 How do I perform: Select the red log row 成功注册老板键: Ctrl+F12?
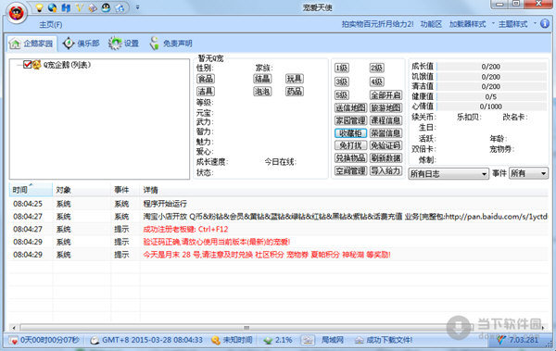click(279, 230)
